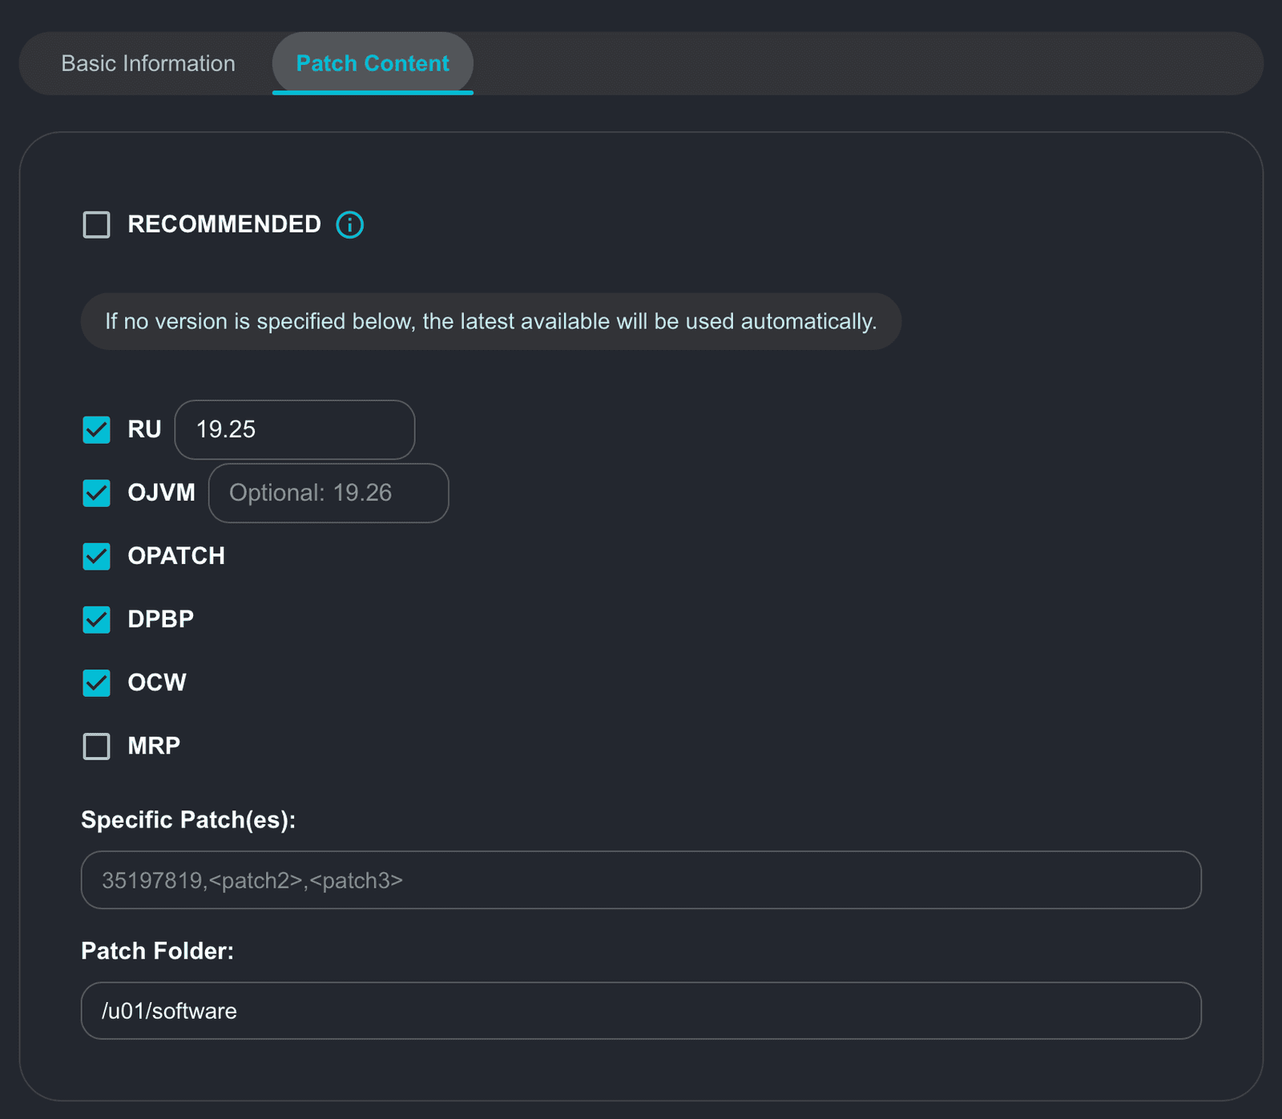Click the OJVM optional version input
Image resolution: width=1282 pixels, height=1119 pixels.
point(329,493)
